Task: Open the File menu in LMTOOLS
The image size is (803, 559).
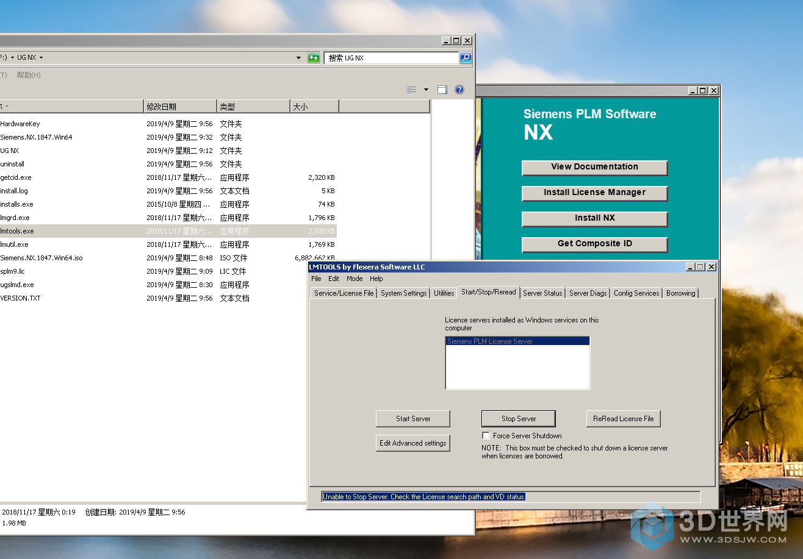Action: point(316,279)
